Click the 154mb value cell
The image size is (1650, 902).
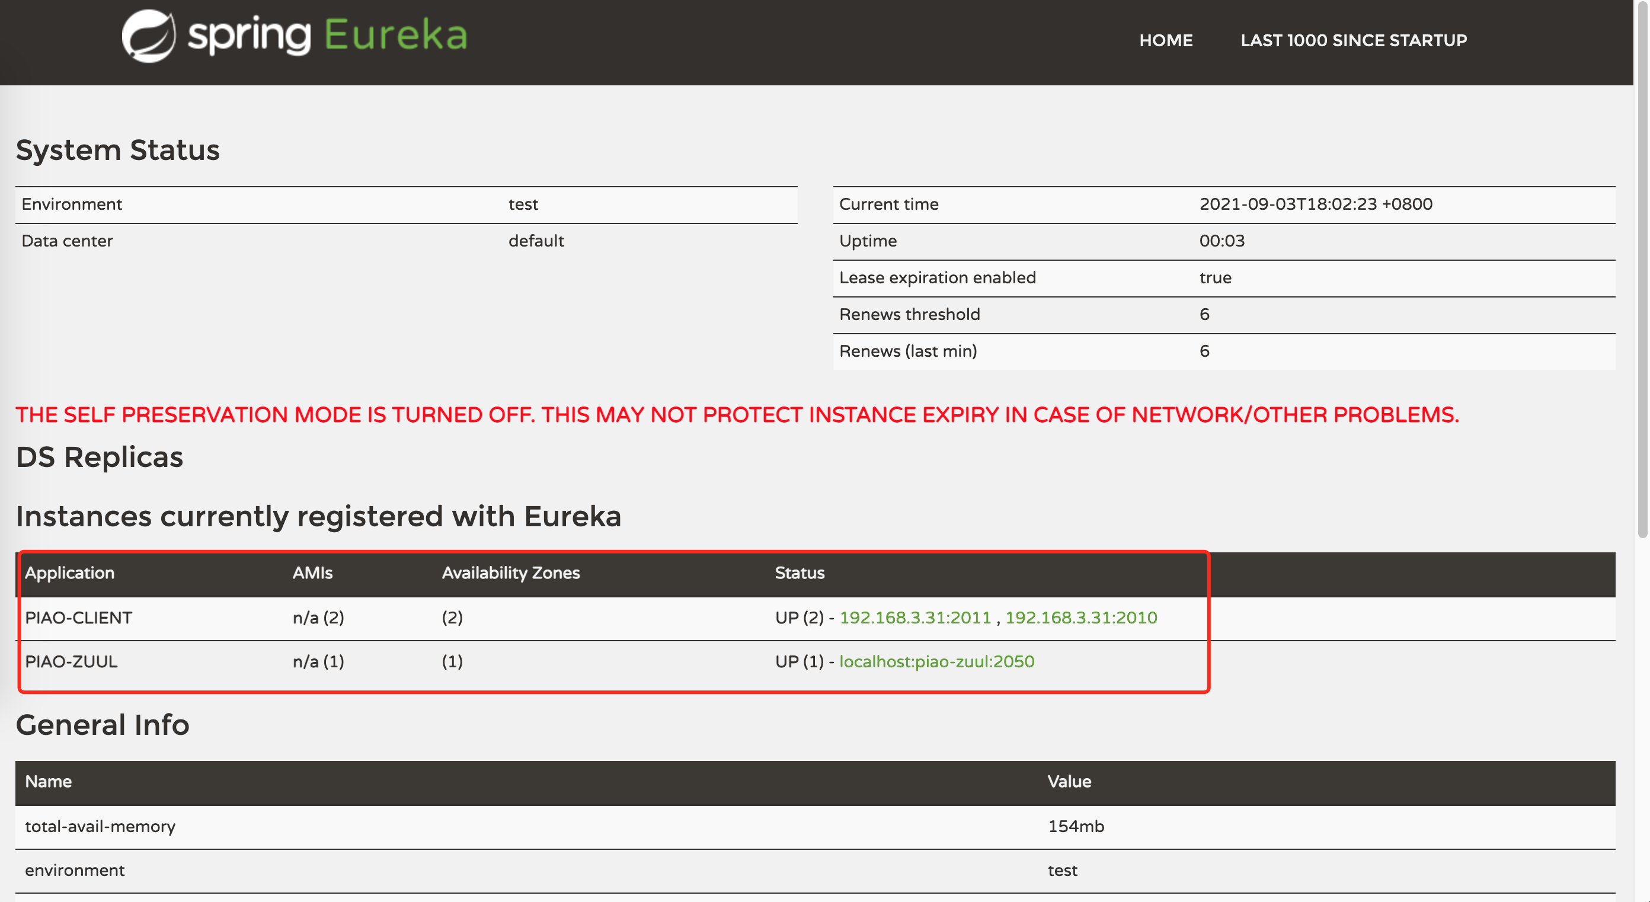coord(1076,826)
